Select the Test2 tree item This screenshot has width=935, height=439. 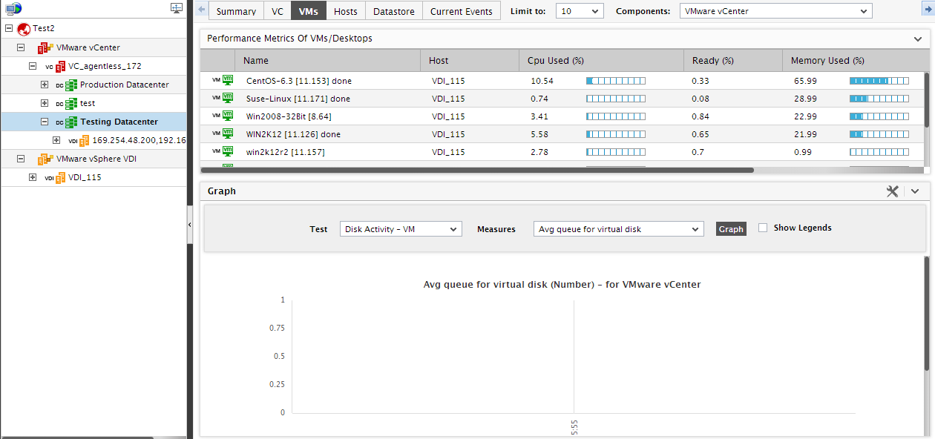point(44,28)
